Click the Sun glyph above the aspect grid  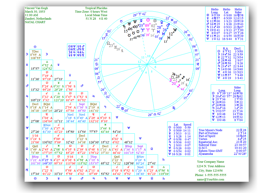click(x=35, y=47)
